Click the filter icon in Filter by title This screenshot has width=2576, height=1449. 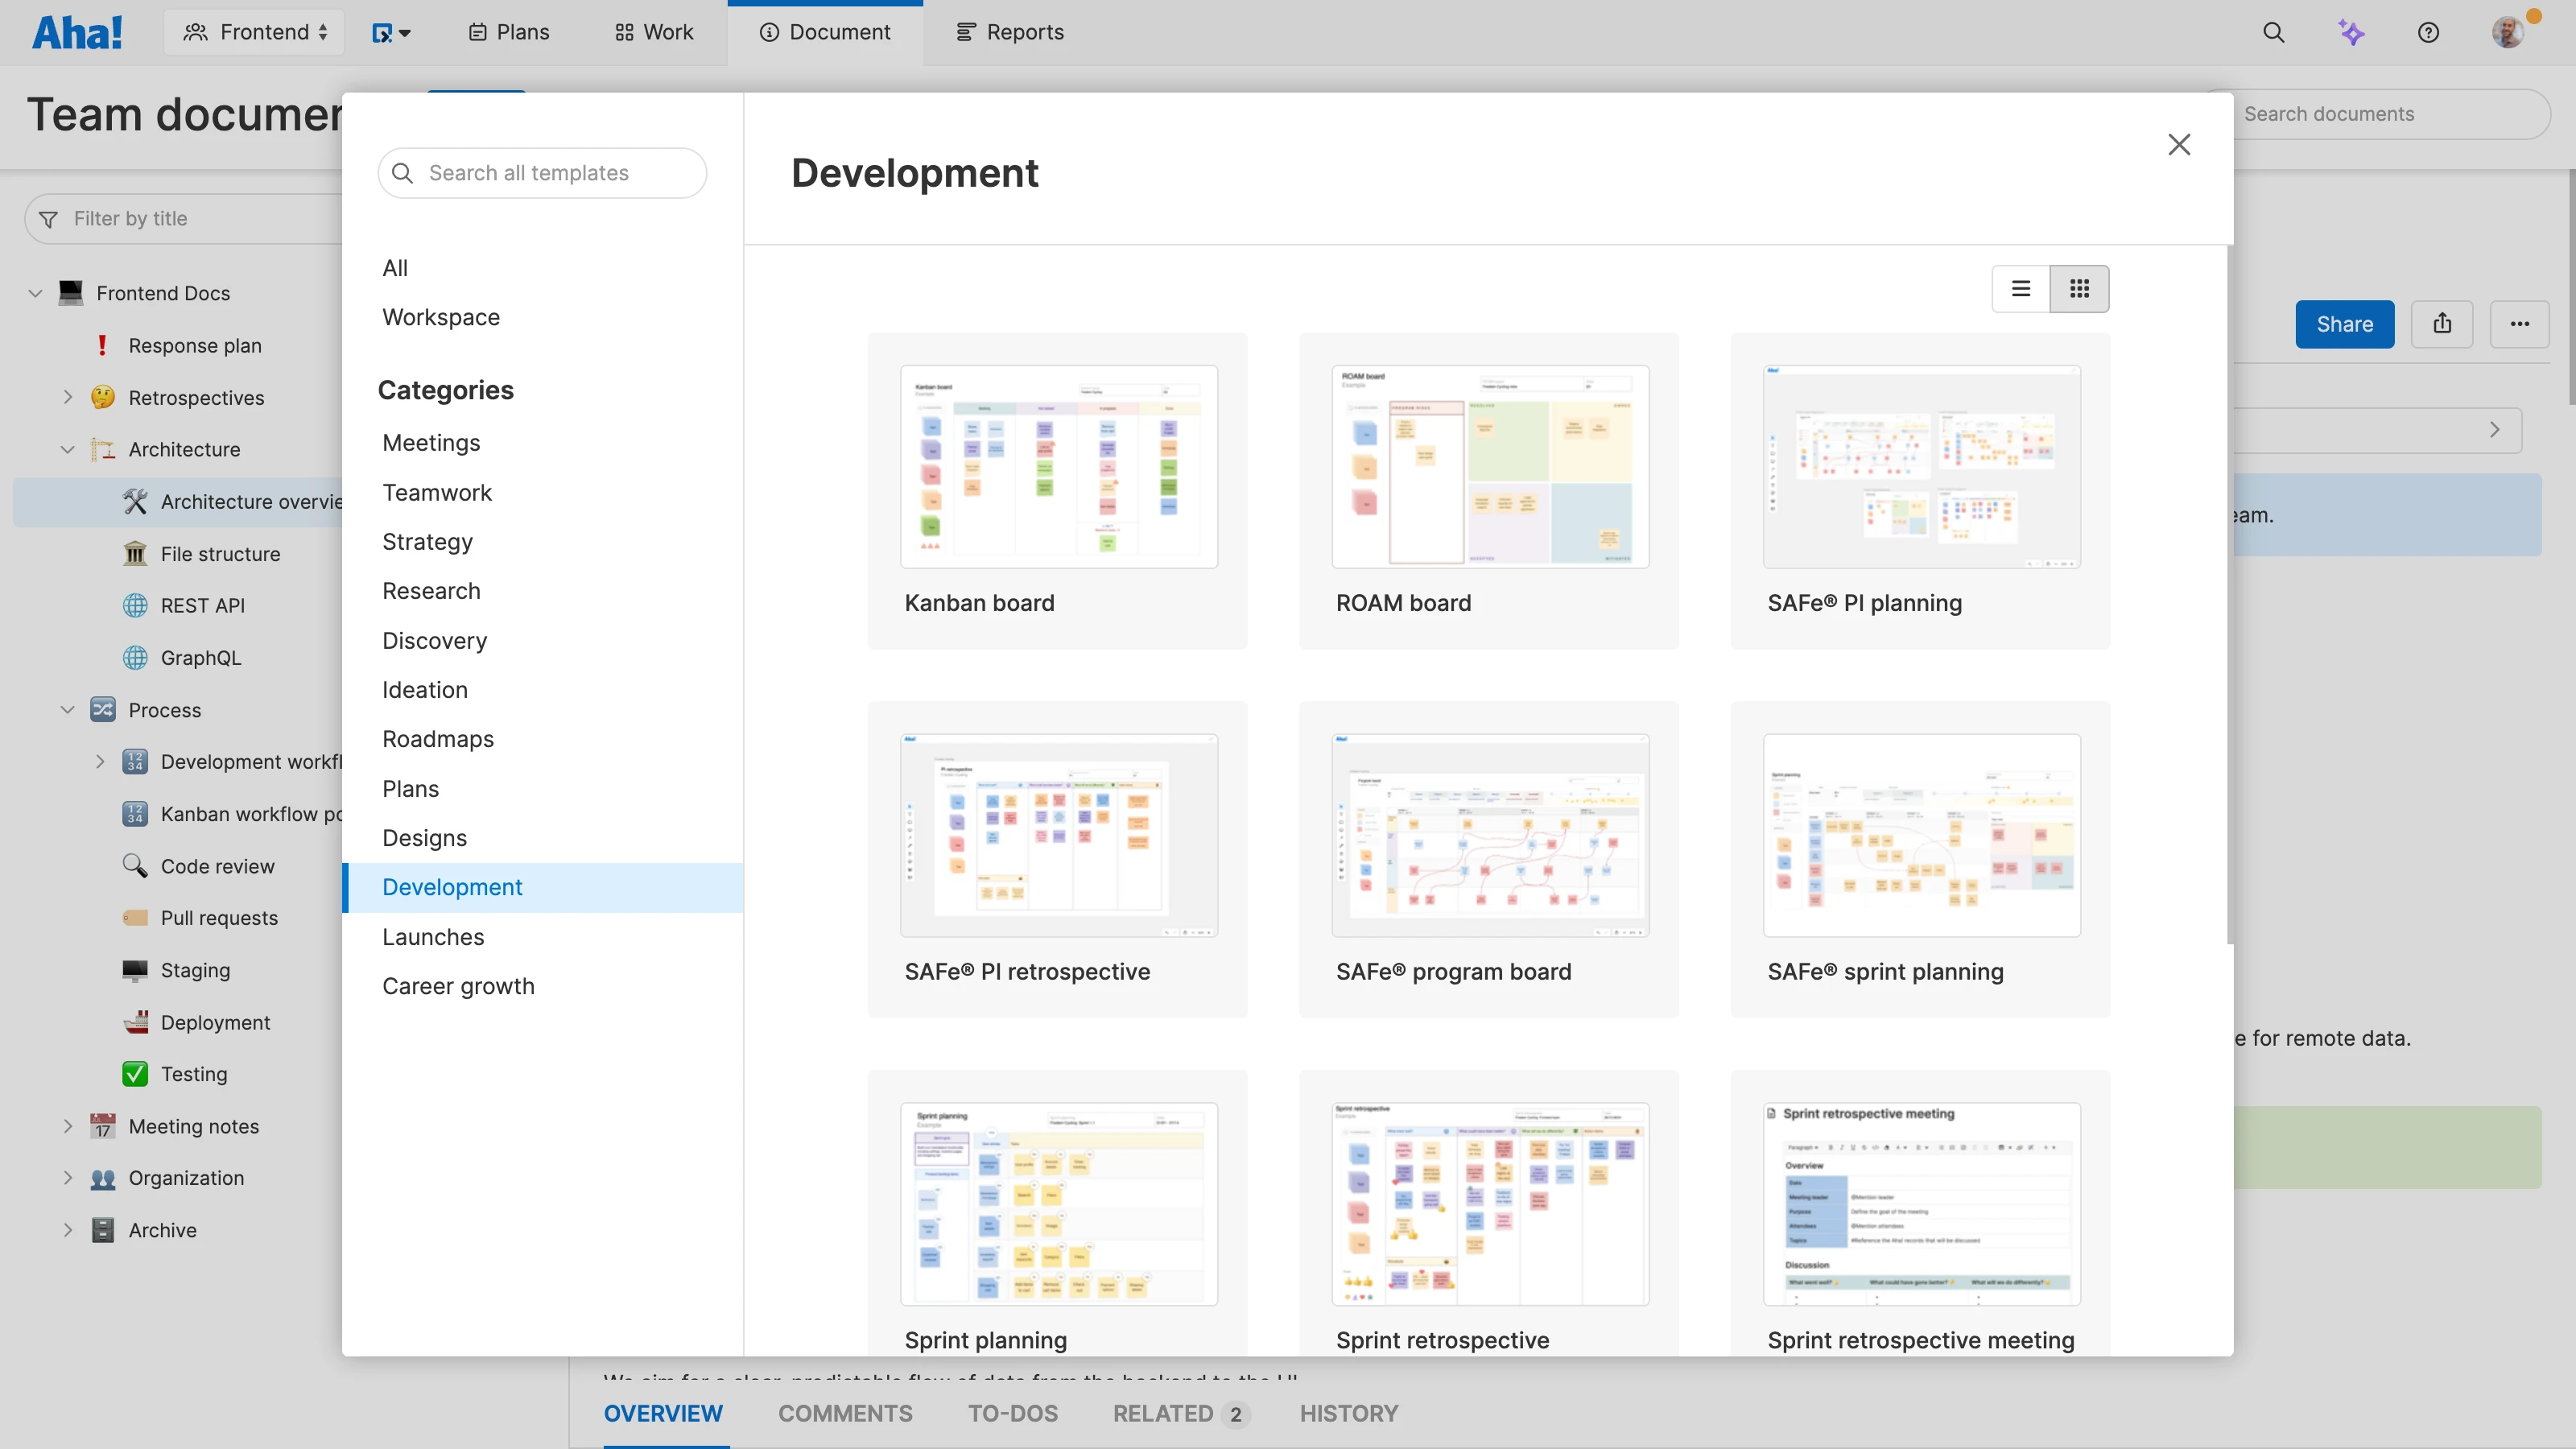48,218
